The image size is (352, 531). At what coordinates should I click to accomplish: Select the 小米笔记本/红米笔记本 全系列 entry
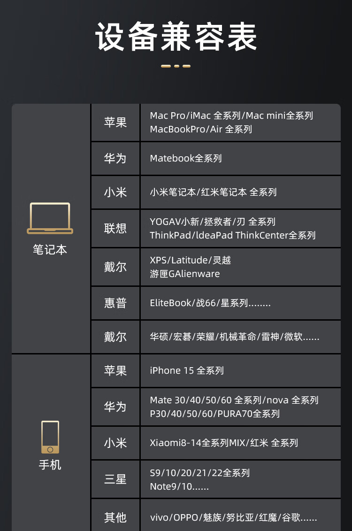[x=213, y=192]
